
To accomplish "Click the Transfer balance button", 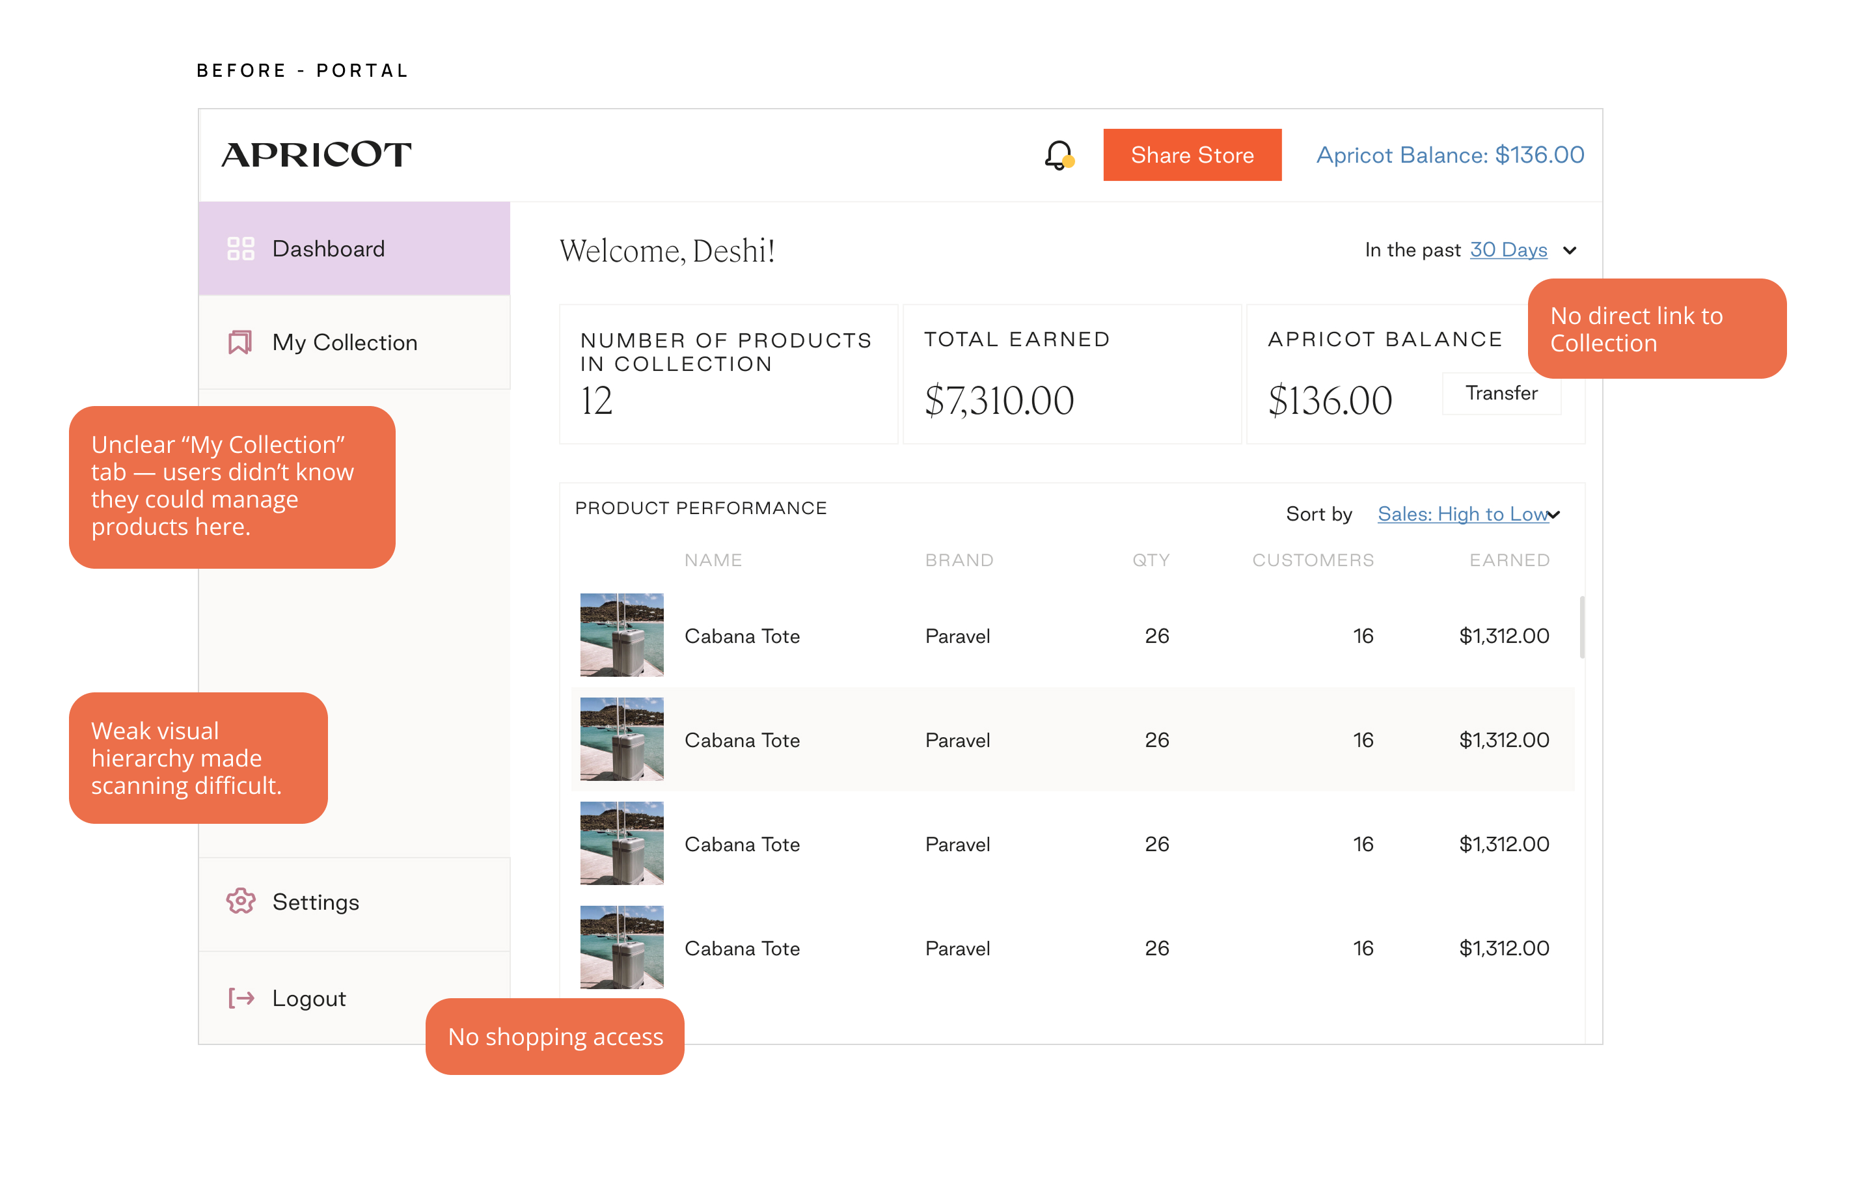I will tap(1501, 393).
